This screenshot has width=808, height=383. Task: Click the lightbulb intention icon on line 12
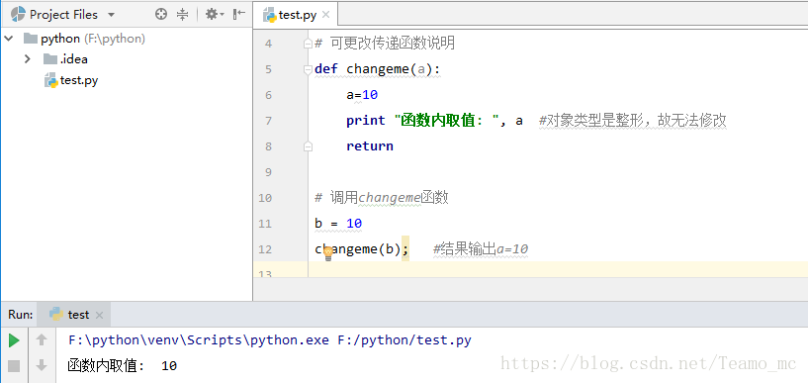(x=327, y=253)
